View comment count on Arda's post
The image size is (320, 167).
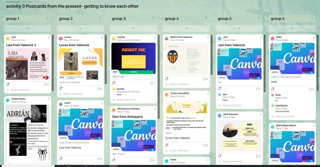(311, 89)
